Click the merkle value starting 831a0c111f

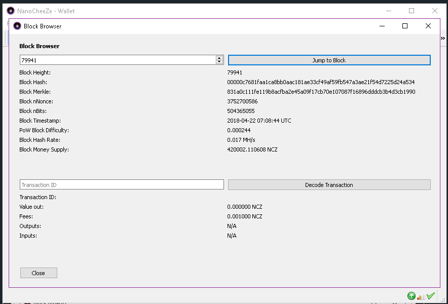pyautogui.click(x=321, y=92)
